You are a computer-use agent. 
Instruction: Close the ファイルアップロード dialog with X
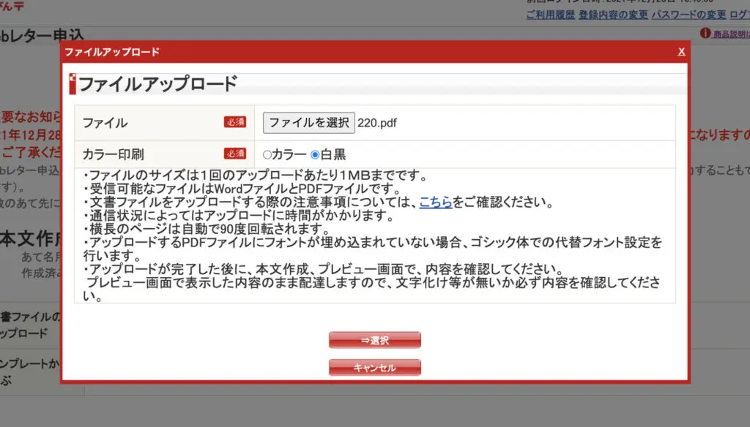pyautogui.click(x=681, y=52)
